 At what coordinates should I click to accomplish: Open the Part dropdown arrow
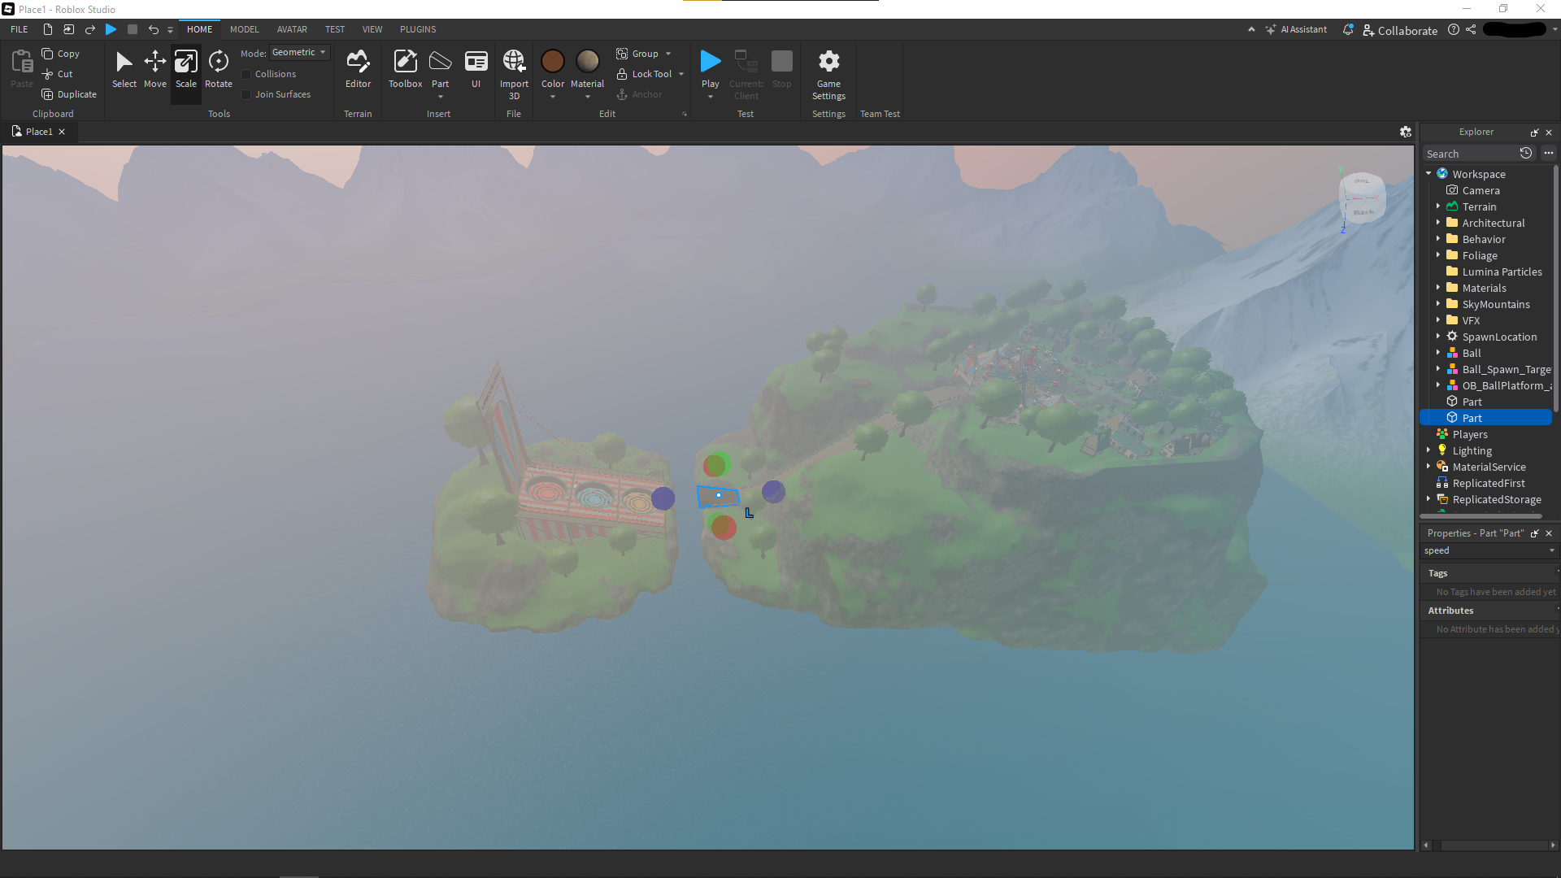click(x=440, y=97)
